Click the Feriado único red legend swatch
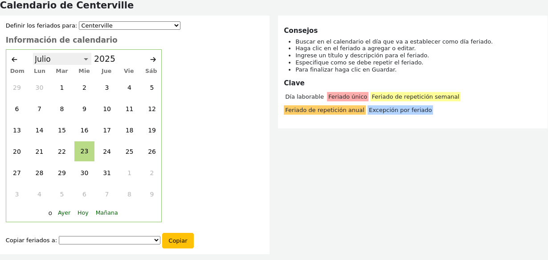The width and height of the screenshot is (548, 260). (x=348, y=97)
